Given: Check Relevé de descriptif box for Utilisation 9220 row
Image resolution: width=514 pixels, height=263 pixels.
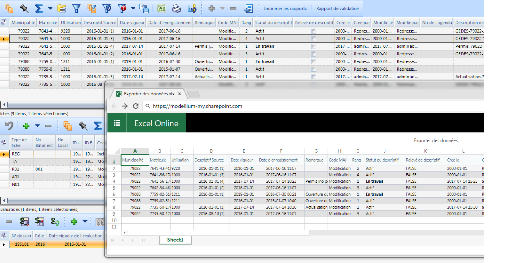Looking at the screenshot, I should [314, 31].
